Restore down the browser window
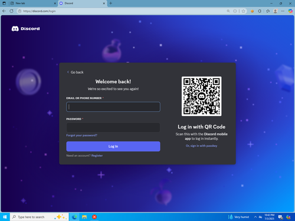The width and height of the screenshot is (295, 221). (x=281, y=4)
